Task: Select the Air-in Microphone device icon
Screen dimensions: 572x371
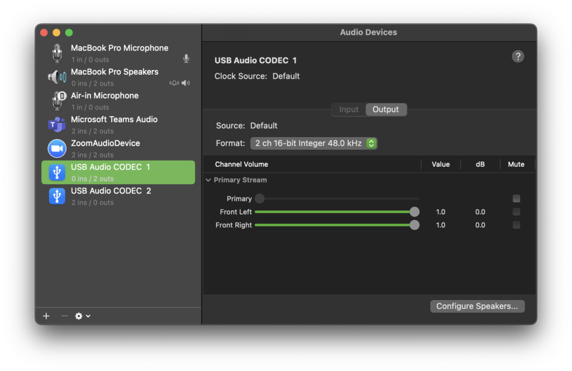Action: pos(57,101)
